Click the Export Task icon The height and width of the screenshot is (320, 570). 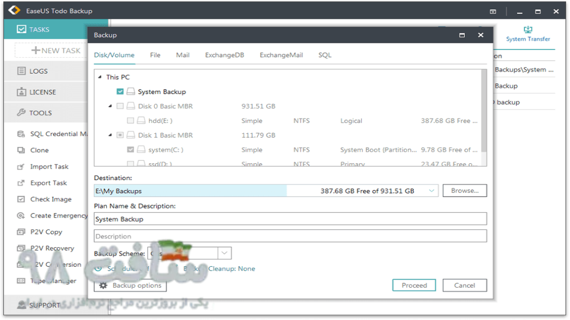point(21,183)
